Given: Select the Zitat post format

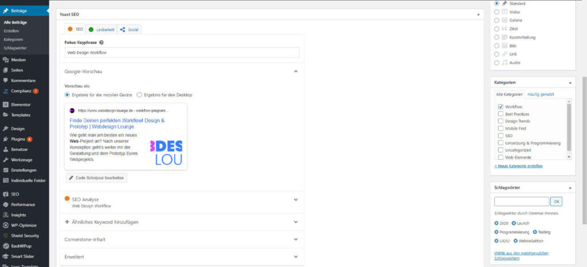Looking at the screenshot, I should pos(497,29).
